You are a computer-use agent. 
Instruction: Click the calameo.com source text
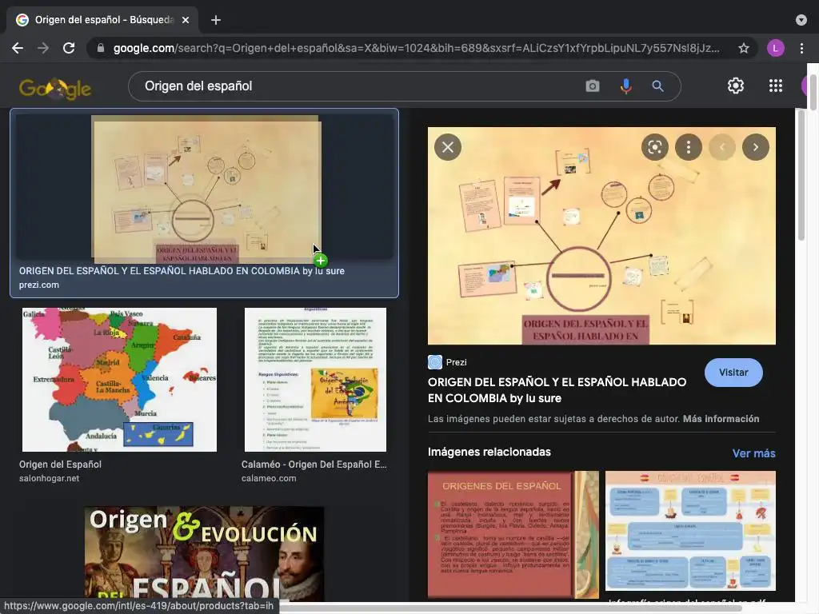click(x=269, y=478)
